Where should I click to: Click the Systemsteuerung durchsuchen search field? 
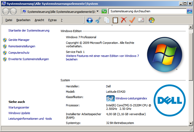pos(147,11)
